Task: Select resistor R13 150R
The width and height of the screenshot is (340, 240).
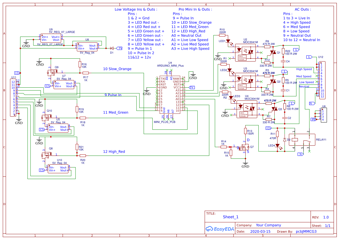Action: (x=245, y=131)
